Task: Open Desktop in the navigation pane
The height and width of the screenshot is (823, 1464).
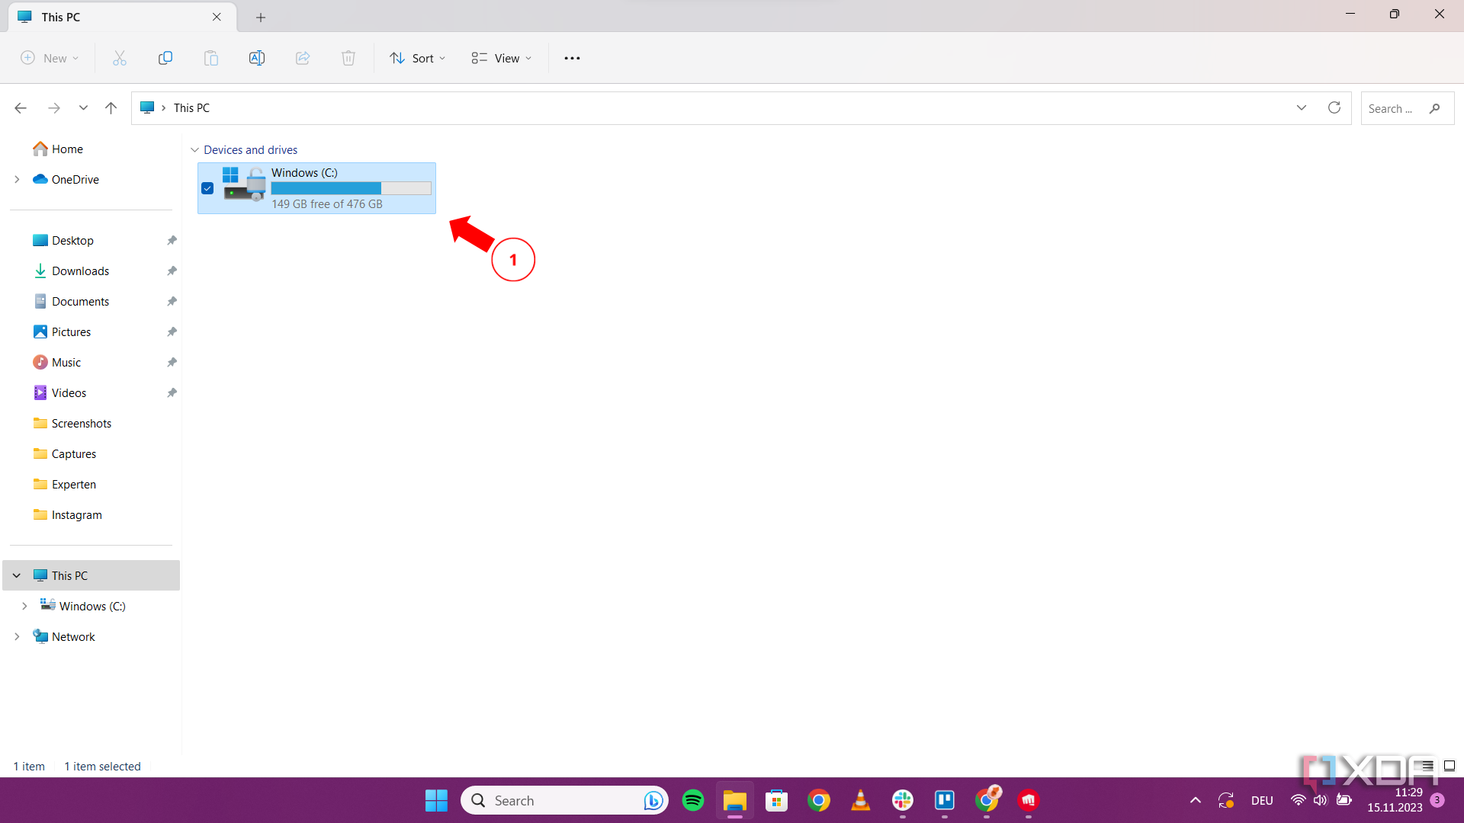Action: pos(72,240)
